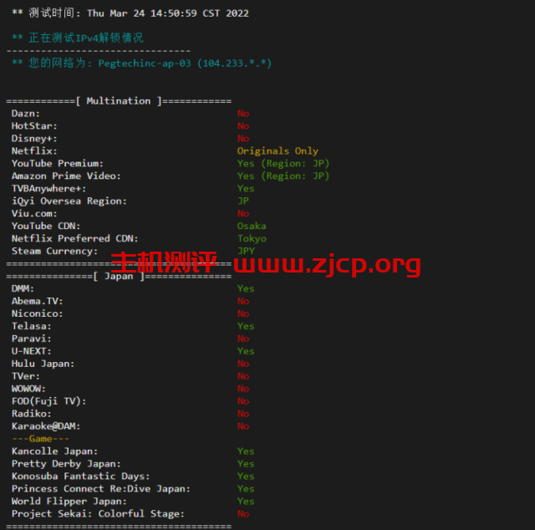Viewport: 535px width, 530px height.
Task: Click the test time line 'Thu Mar 24 14:50:59 CST 2022'
Action: (x=167, y=13)
